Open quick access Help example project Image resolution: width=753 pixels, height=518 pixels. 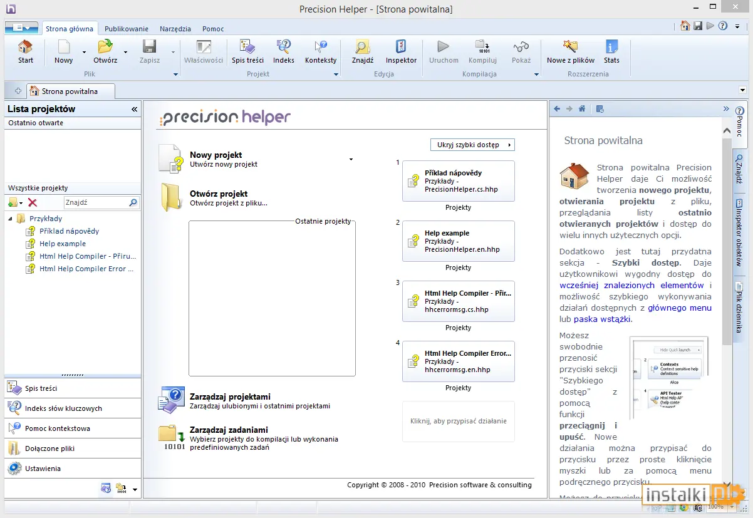click(459, 241)
